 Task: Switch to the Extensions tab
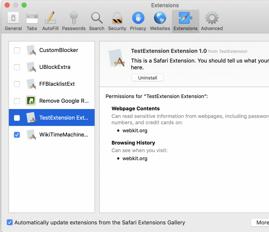point(185,21)
